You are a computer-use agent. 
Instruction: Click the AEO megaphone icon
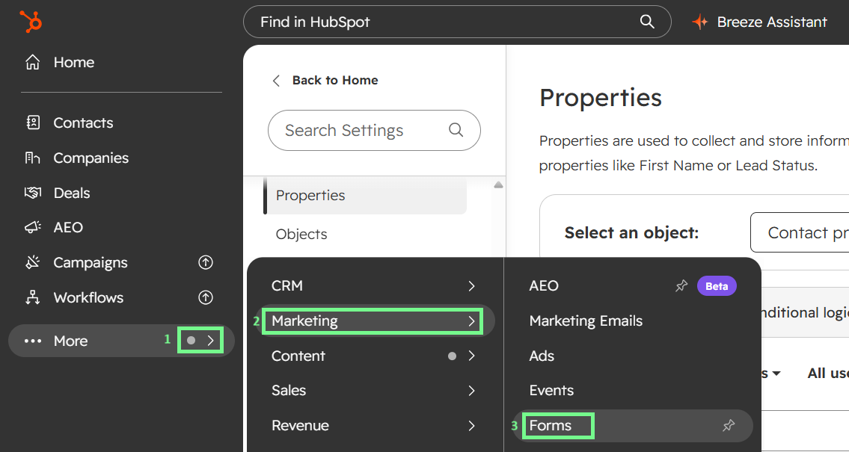pos(32,227)
